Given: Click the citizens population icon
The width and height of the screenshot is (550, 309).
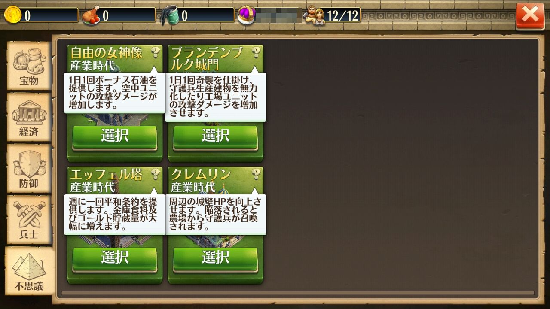Looking at the screenshot, I should pos(315,15).
